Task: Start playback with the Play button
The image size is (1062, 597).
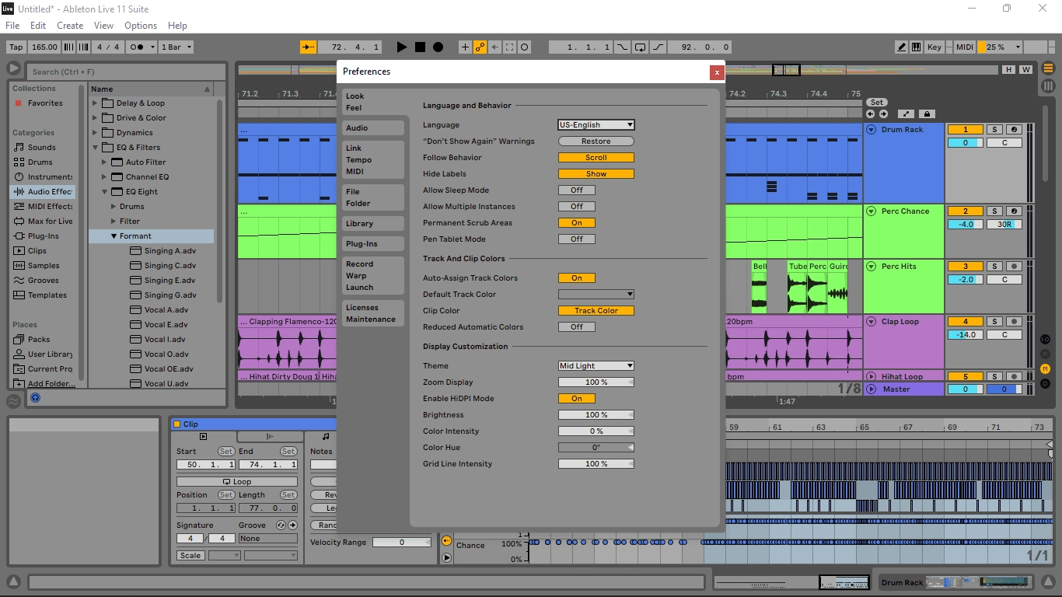Action: point(401,47)
